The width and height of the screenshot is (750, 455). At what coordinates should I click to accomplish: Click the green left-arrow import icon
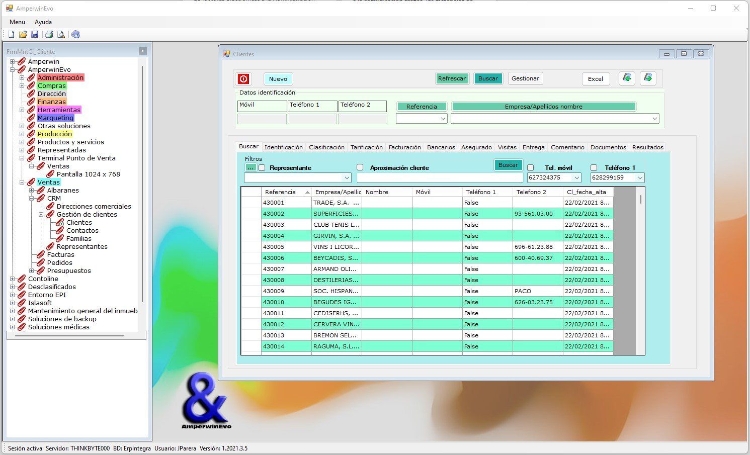point(627,78)
